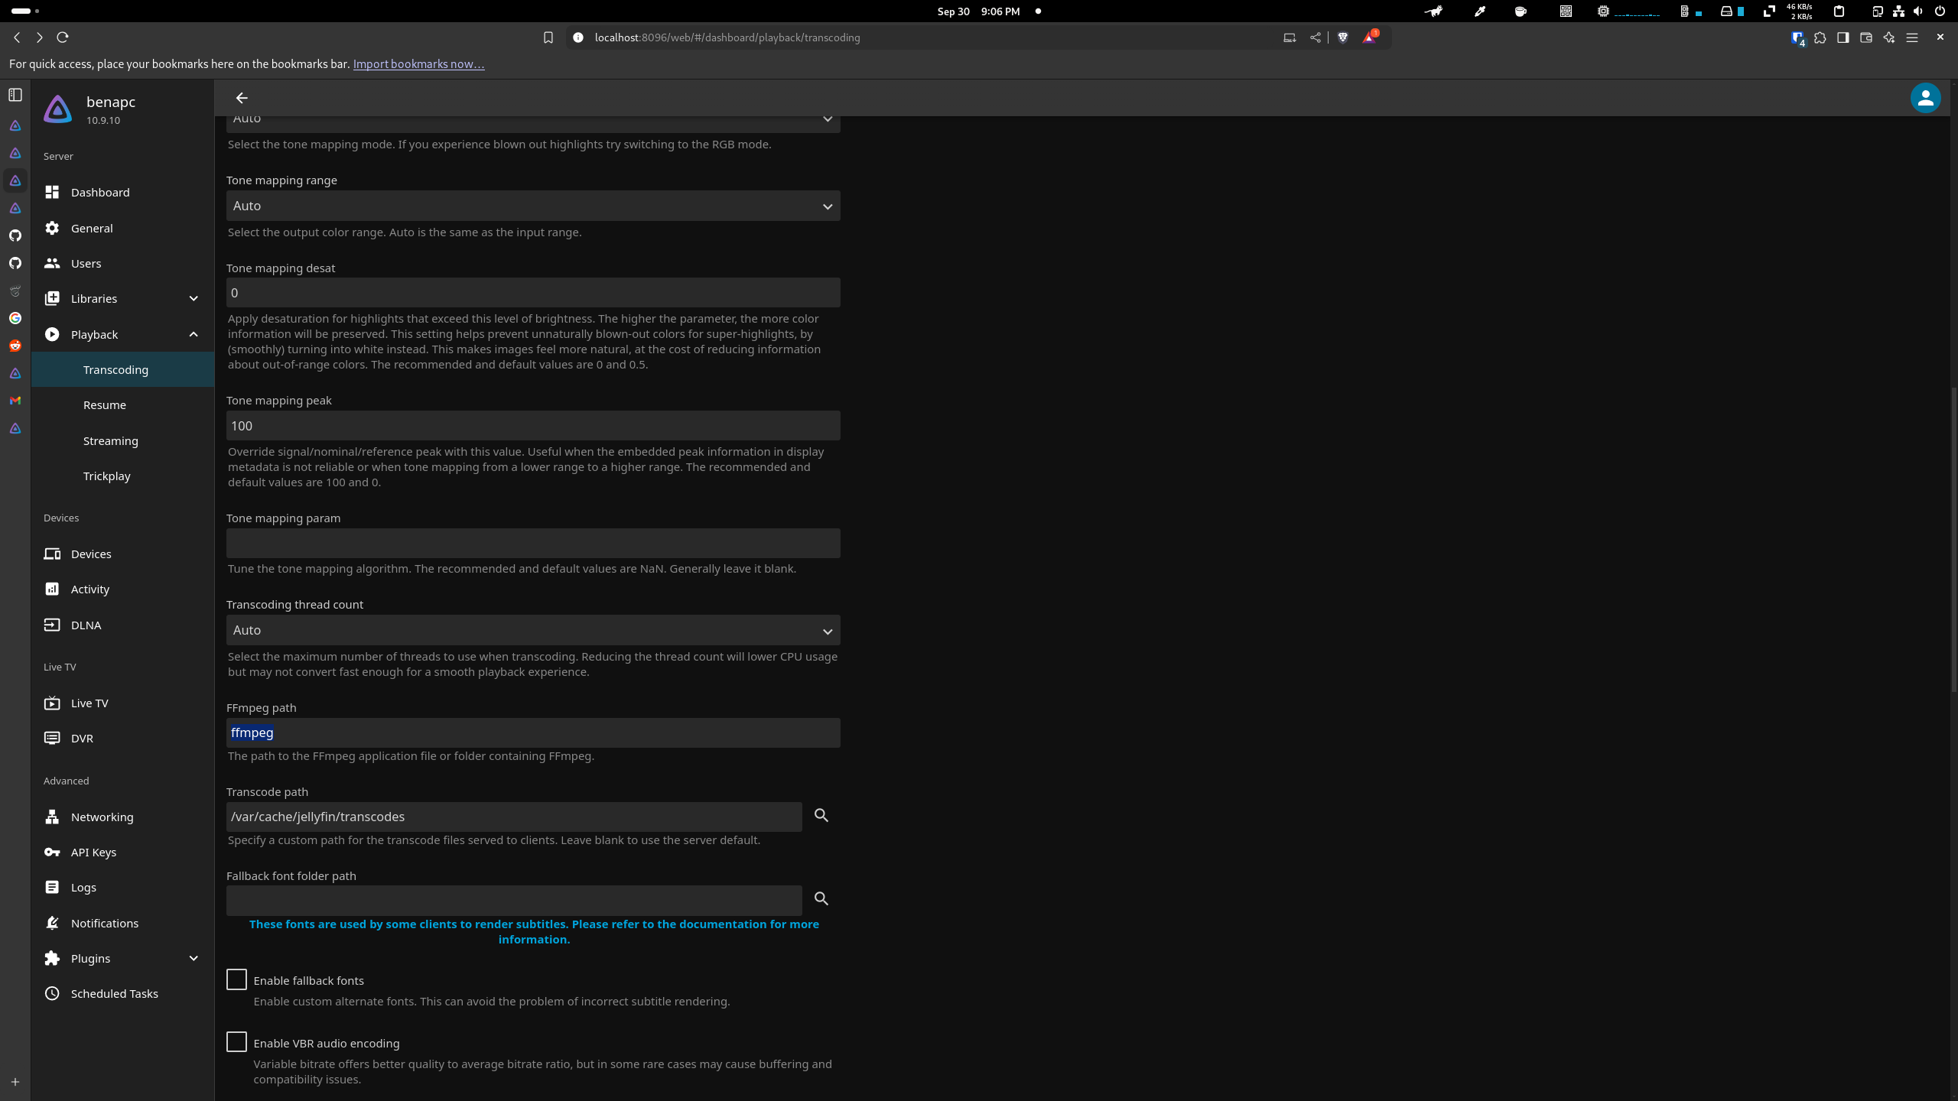Open Scheduled Tasks in sidebar

click(114, 994)
